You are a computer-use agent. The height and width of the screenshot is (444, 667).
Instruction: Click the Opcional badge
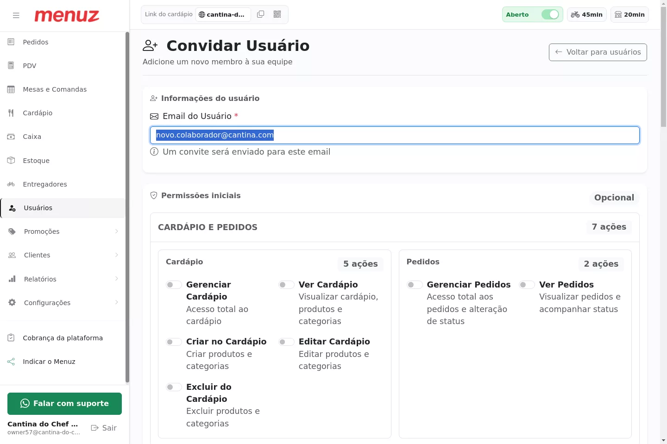coord(614,198)
